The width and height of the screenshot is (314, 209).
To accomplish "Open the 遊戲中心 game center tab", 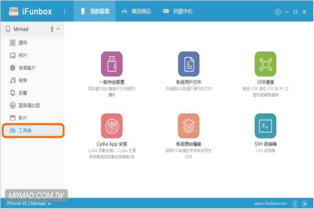I will pyautogui.click(x=177, y=11).
